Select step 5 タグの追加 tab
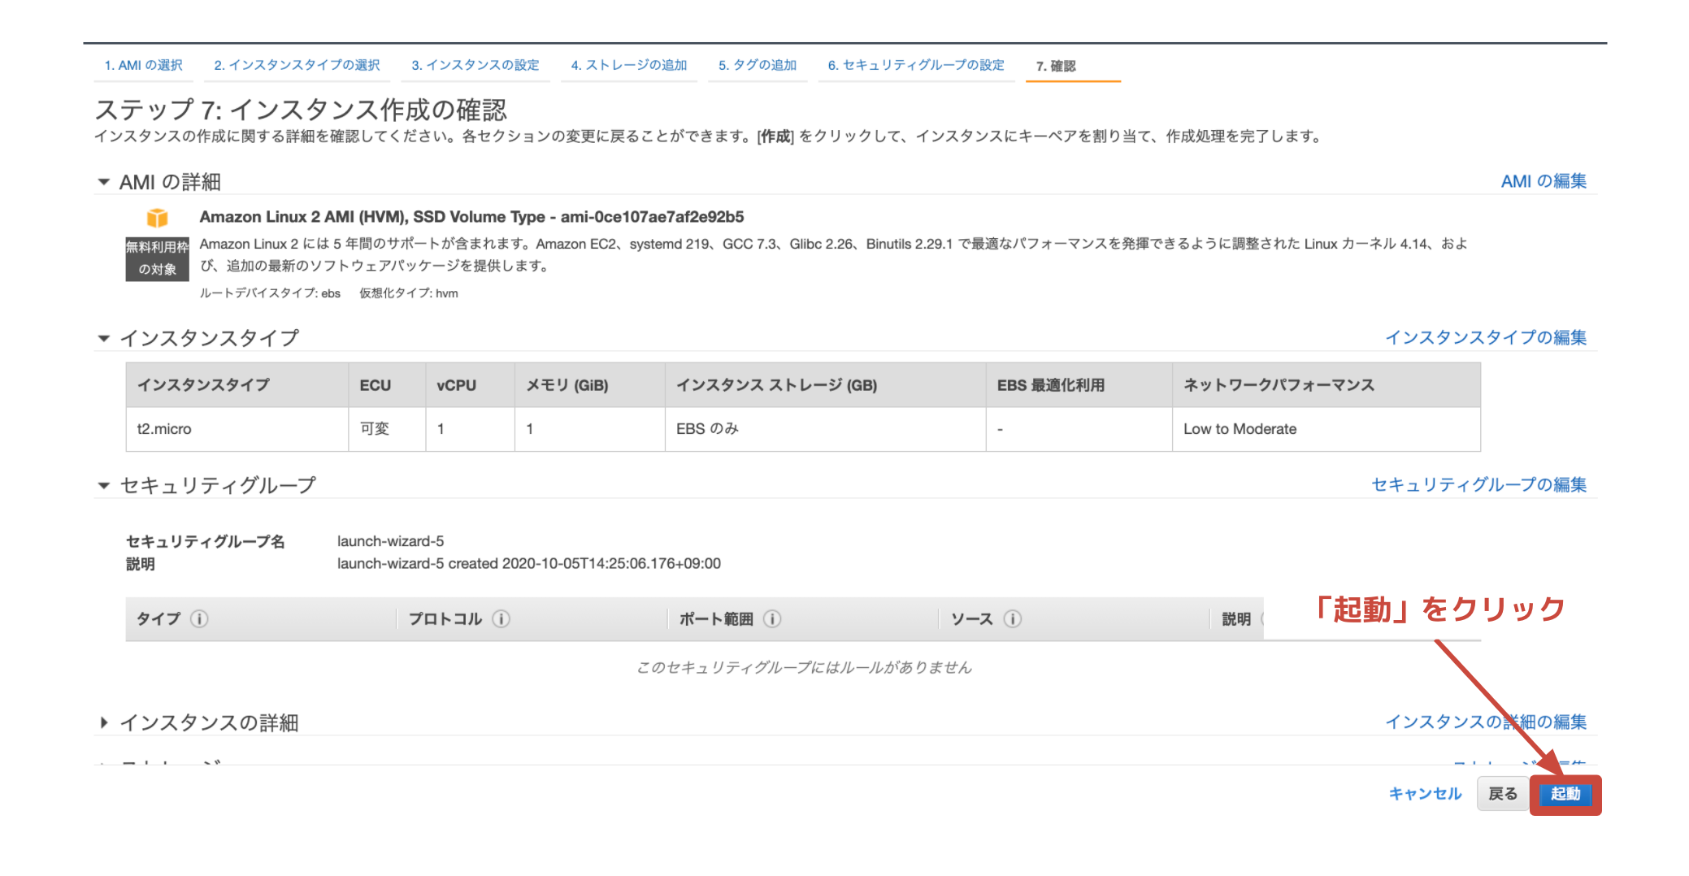The width and height of the screenshot is (1689, 876). tap(757, 65)
